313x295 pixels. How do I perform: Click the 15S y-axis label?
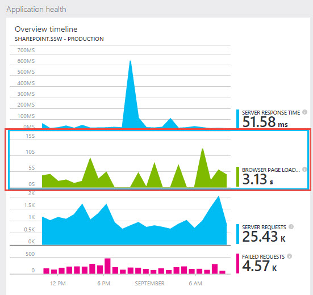coord(30,136)
